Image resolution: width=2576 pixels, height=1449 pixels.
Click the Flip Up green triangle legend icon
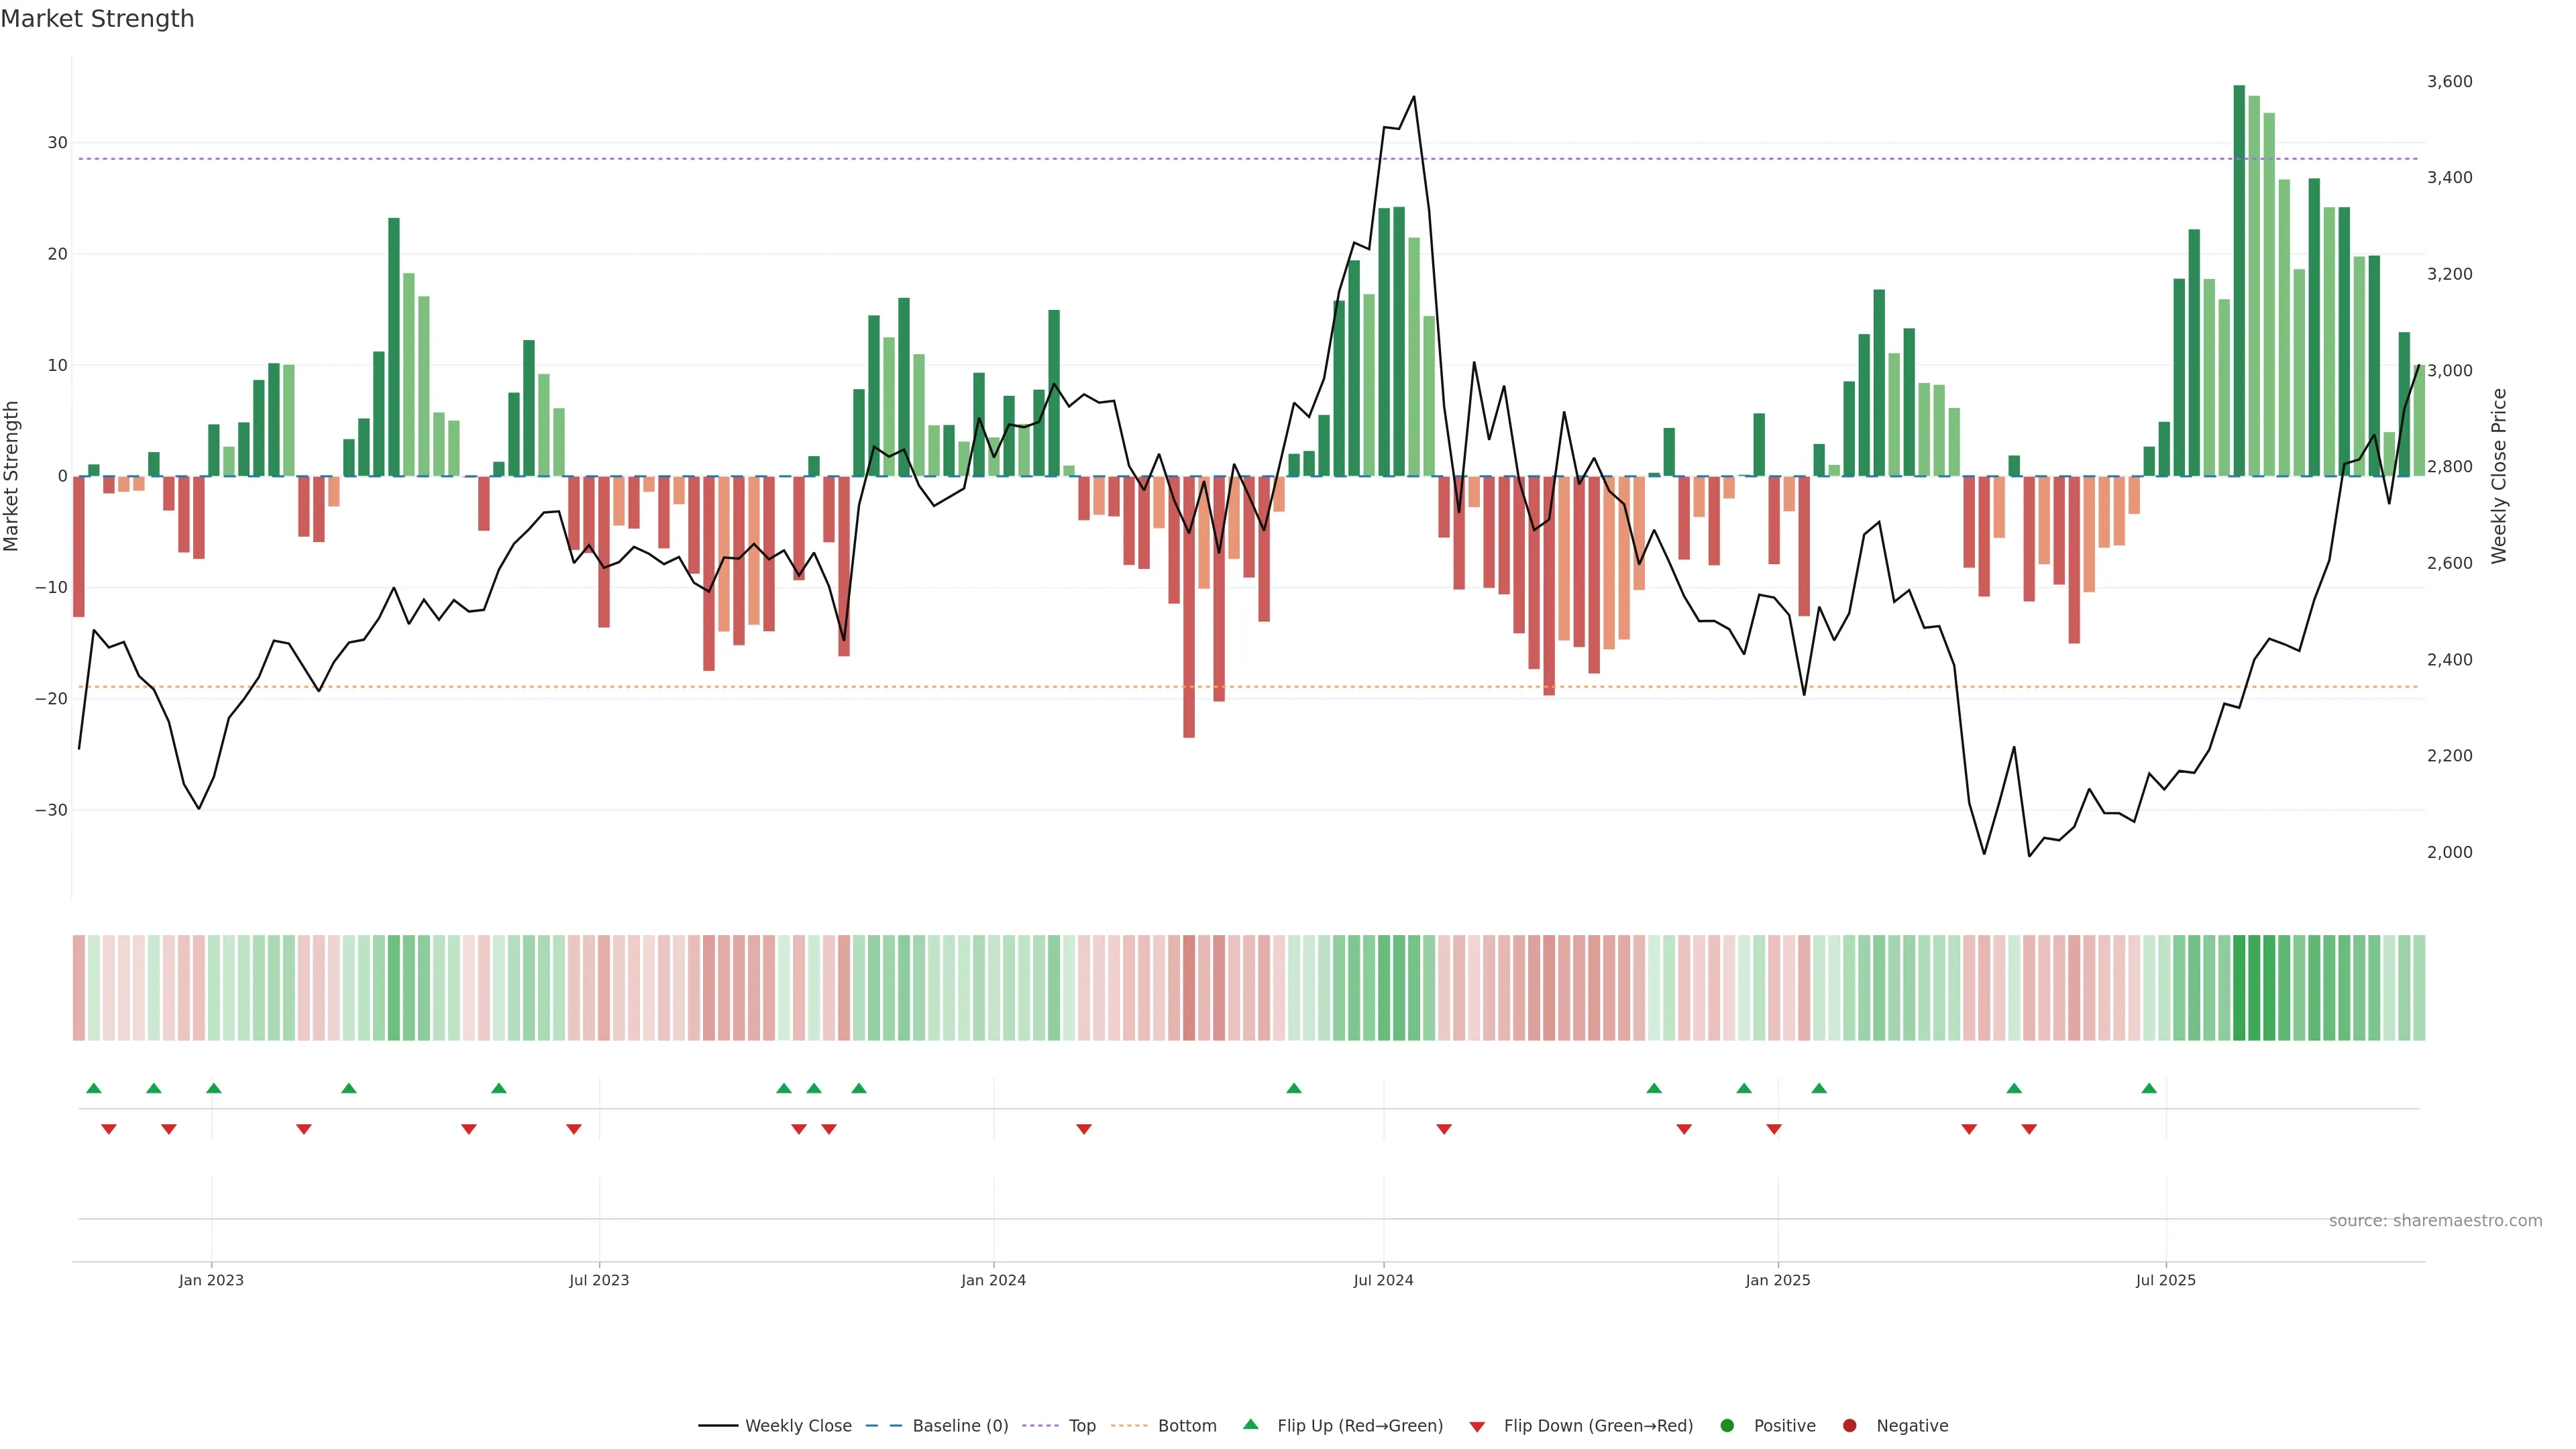[x=1250, y=1424]
